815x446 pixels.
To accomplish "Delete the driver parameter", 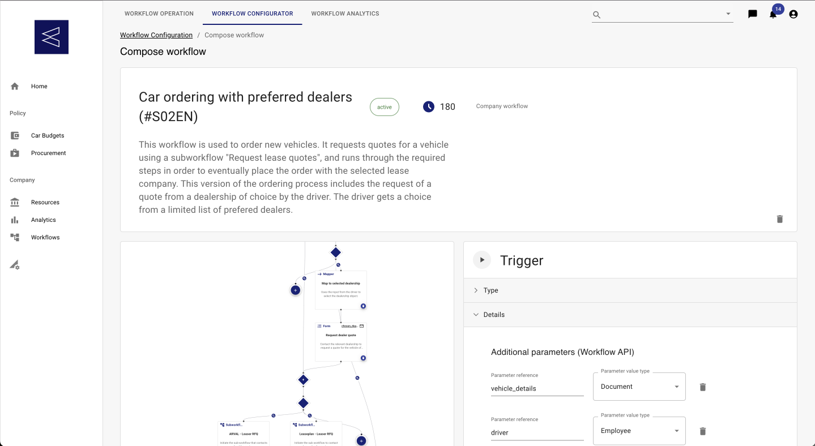I will pos(703,431).
